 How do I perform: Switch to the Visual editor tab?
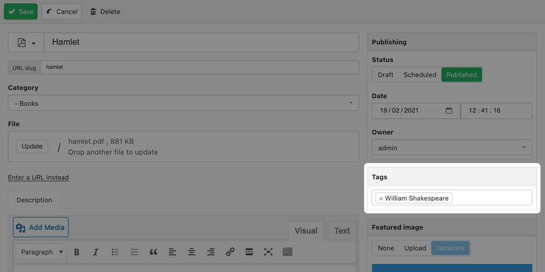[306, 231]
